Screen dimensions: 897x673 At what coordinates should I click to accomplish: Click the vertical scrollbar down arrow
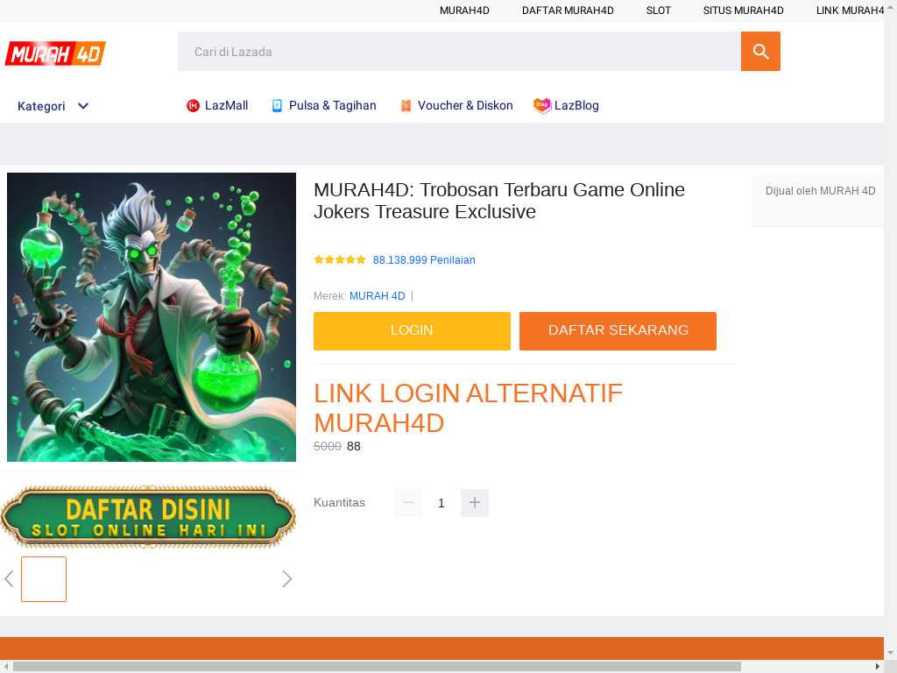click(891, 654)
